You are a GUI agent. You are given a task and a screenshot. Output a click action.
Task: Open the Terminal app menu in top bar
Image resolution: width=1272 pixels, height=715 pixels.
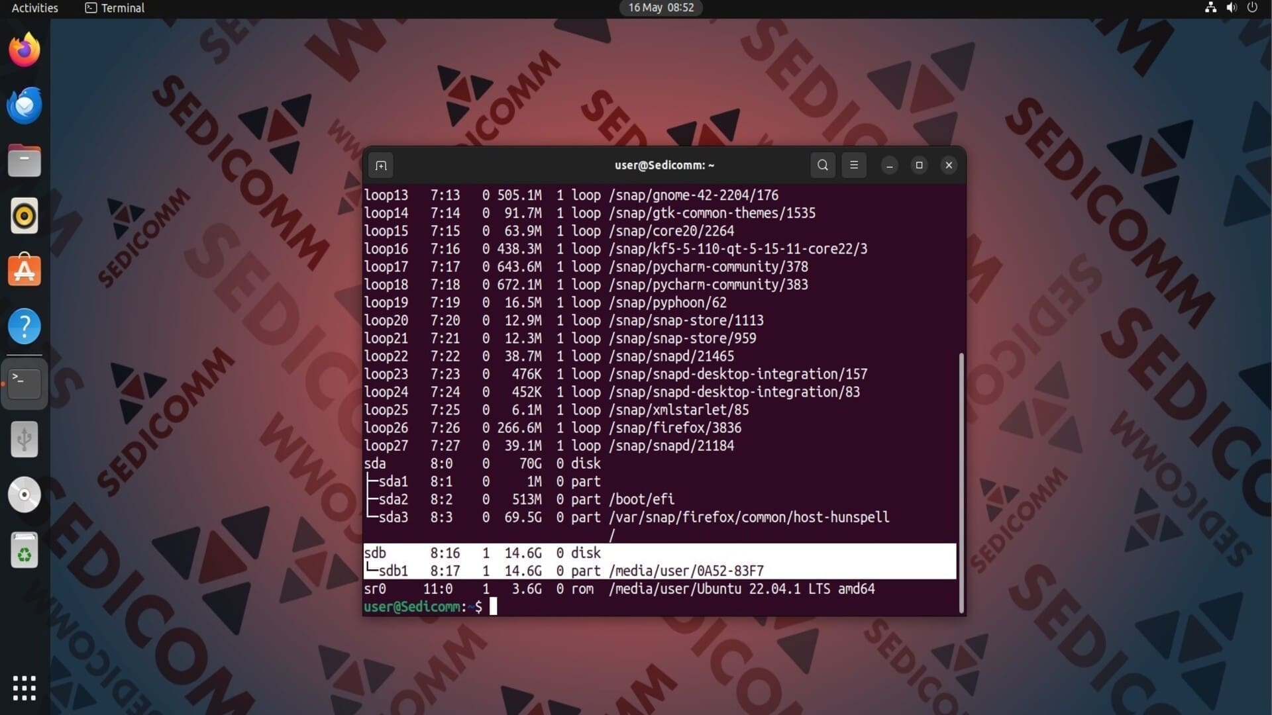click(x=115, y=8)
